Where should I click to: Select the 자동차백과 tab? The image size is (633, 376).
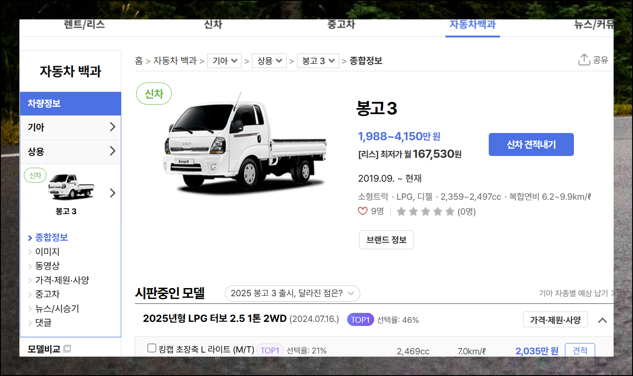(472, 24)
